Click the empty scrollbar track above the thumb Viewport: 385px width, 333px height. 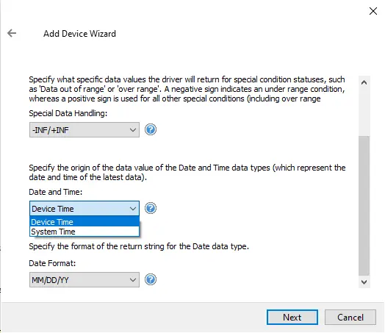364,112
